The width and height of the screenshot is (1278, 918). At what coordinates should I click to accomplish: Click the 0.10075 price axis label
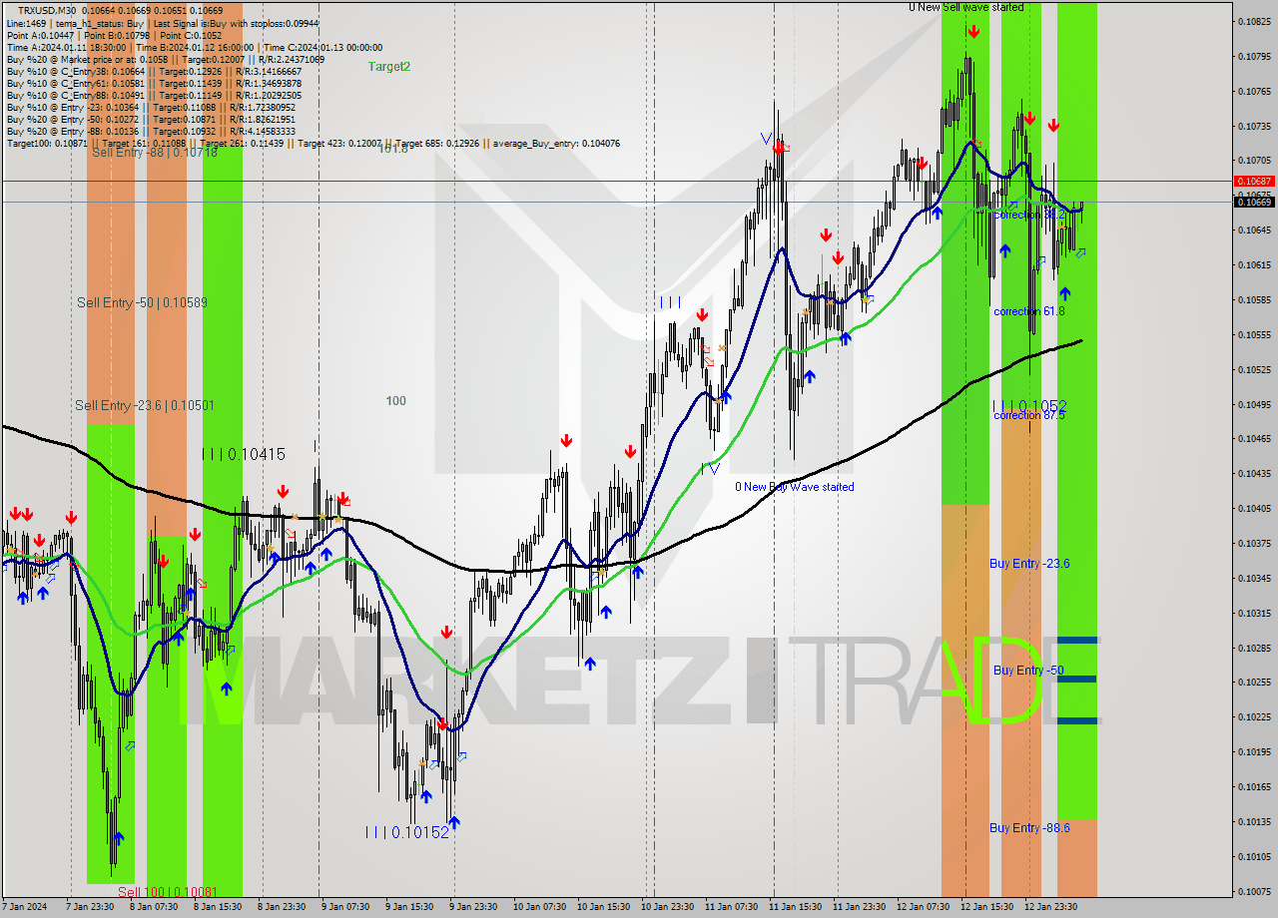1254,891
